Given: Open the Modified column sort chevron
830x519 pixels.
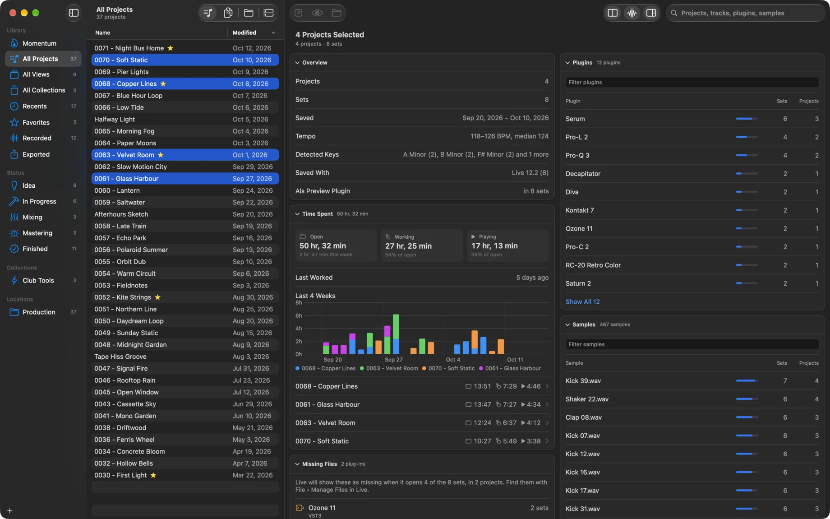Looking at the screenshot, I should tap(273, 32).
